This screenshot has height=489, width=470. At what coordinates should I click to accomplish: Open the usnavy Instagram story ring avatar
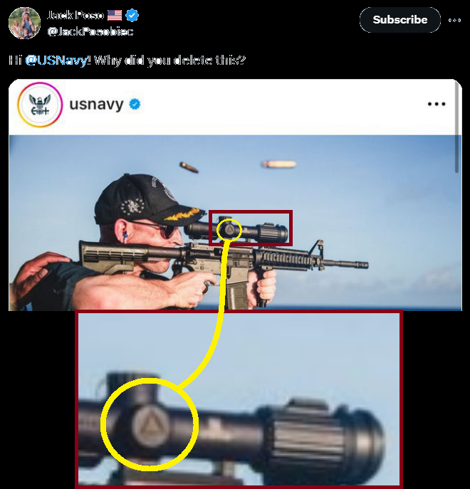click(40, 105)
